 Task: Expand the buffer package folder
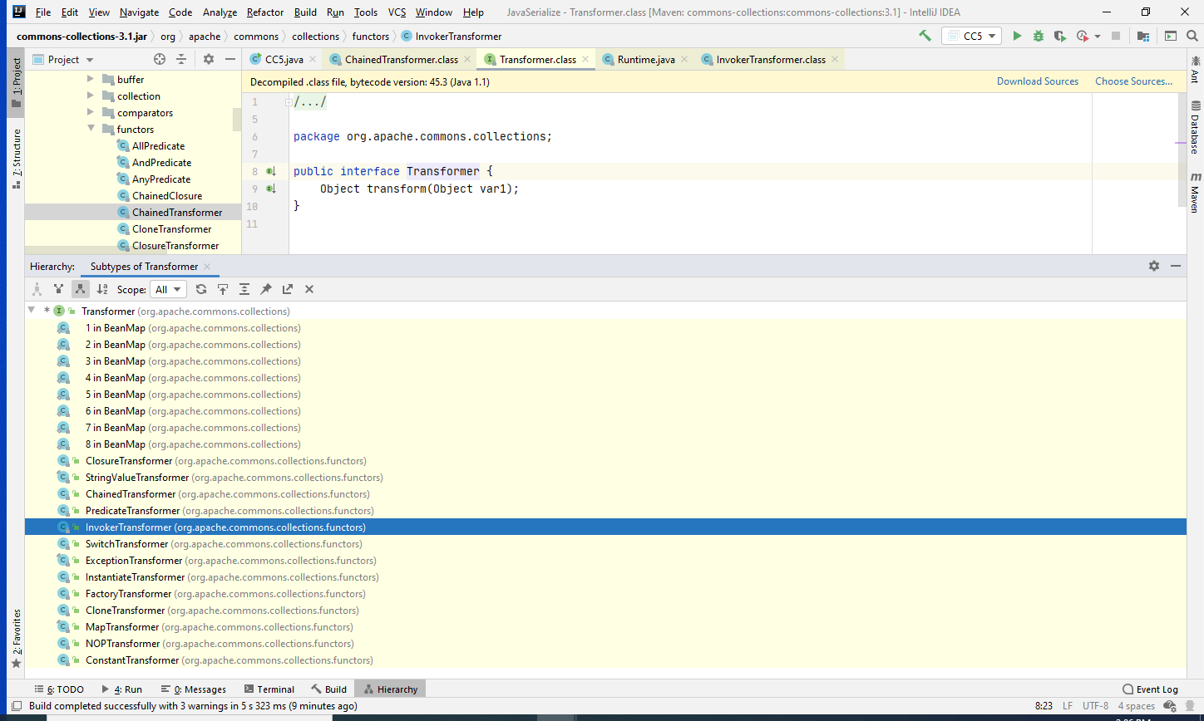point(91,80)
